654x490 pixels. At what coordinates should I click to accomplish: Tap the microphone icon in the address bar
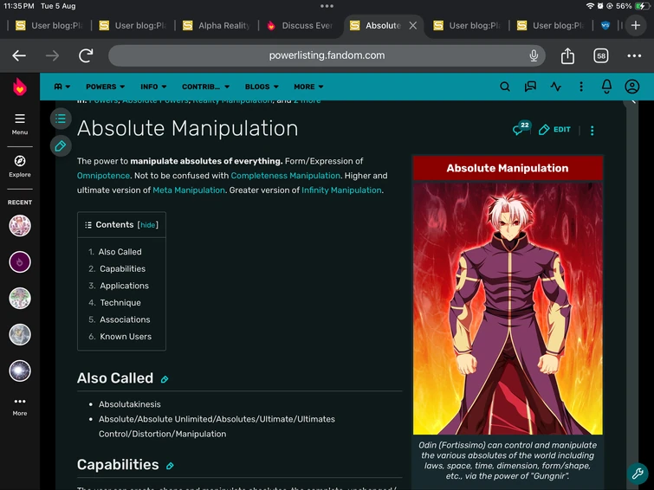click(534, 55)
